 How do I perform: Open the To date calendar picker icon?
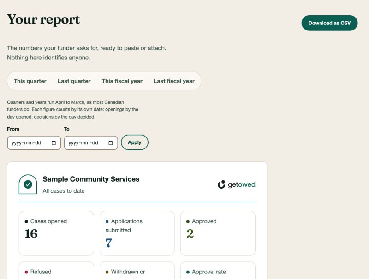point(111,143)
